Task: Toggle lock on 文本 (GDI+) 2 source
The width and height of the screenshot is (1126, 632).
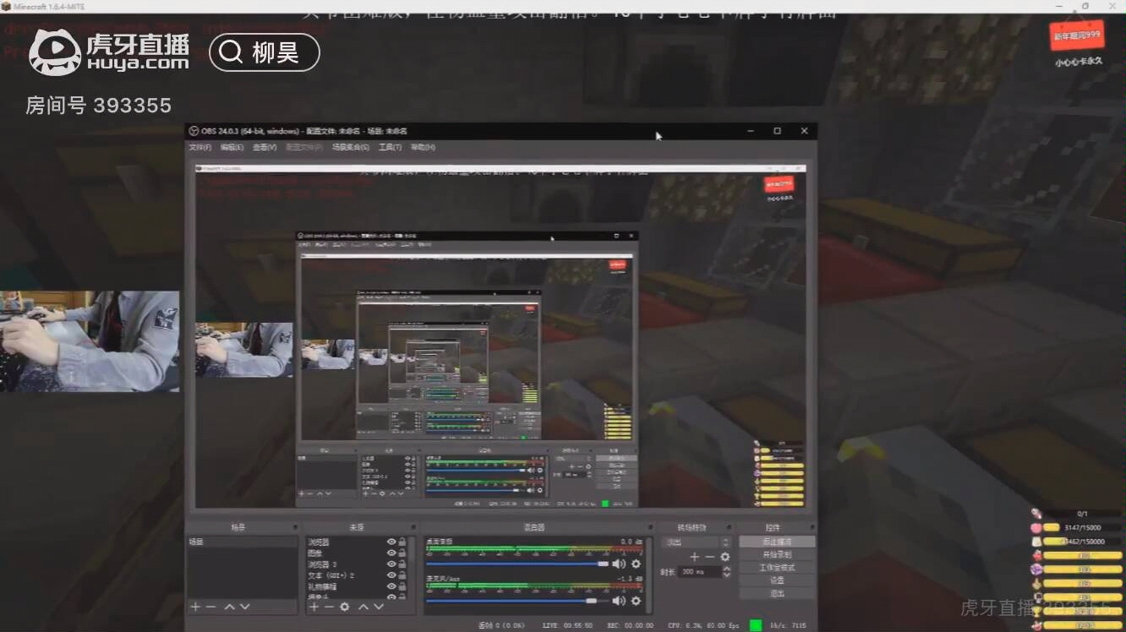Action: (x=402, y=575)
